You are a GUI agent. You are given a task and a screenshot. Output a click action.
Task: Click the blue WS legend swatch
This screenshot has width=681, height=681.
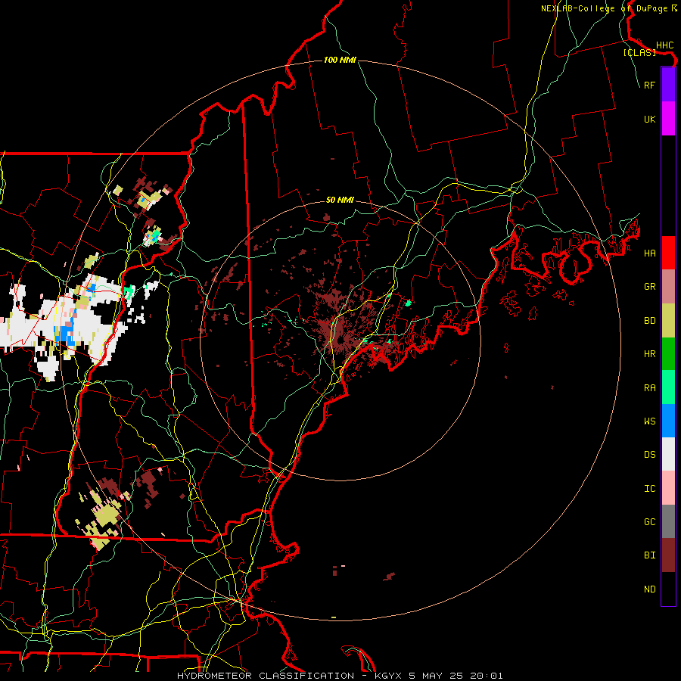click(668, 421)
